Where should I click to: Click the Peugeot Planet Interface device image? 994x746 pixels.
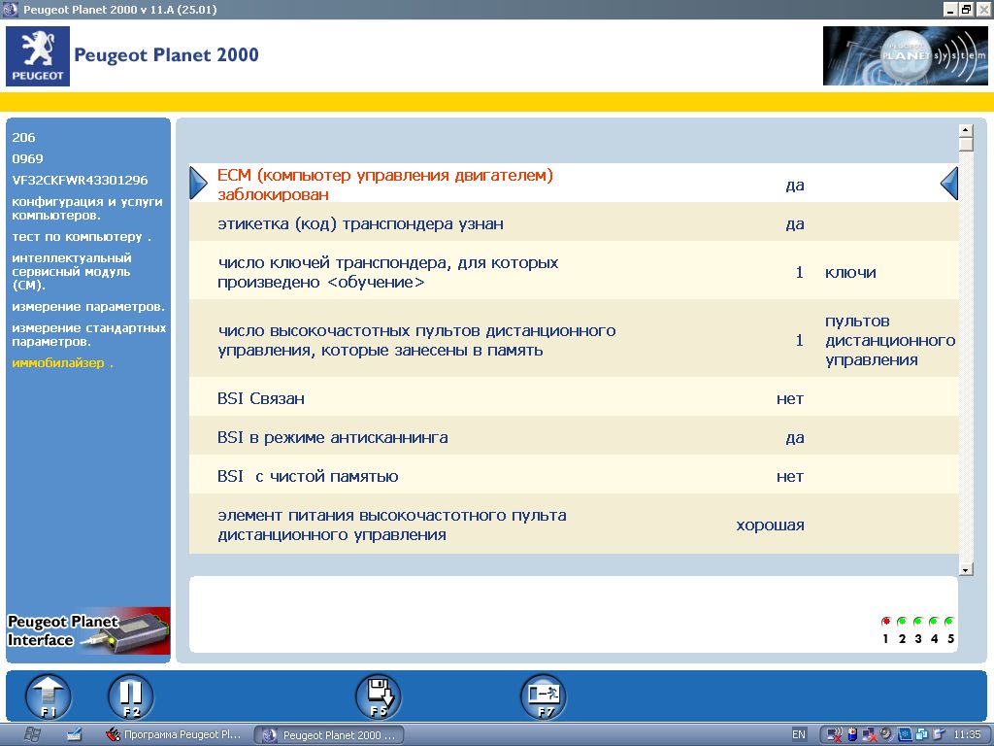click(88, 631)
